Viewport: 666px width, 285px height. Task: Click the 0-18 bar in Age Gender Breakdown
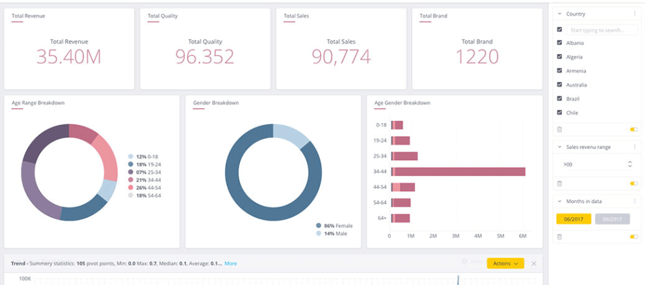(x=397, y=125)
